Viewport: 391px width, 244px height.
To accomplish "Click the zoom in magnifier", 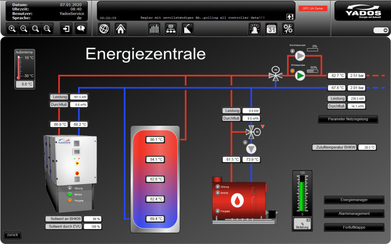I will coord(12,29).
